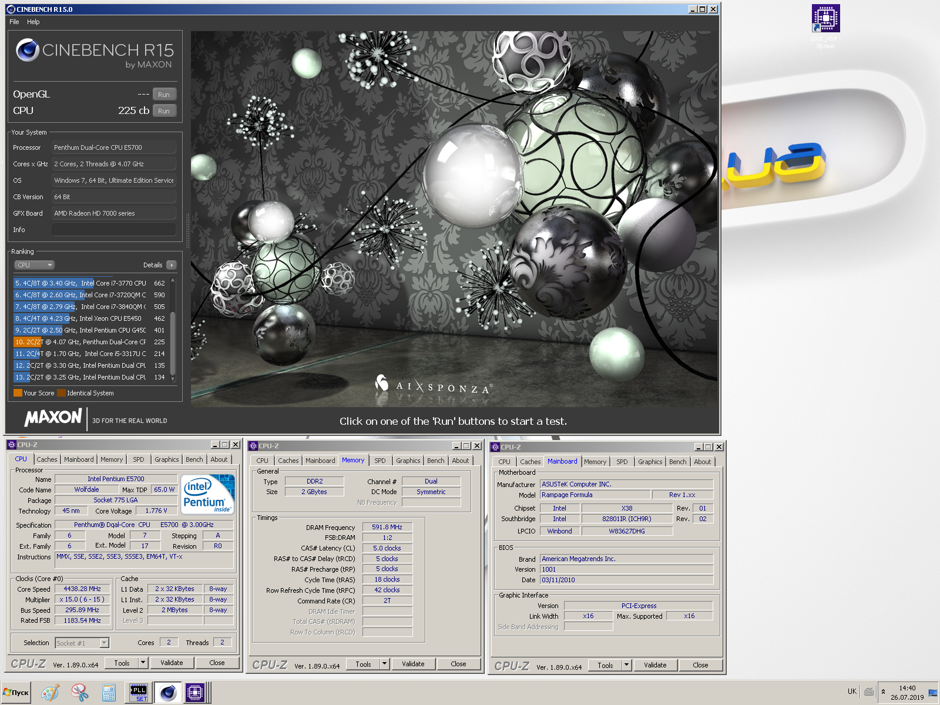Click the Rampage Formula model field
The width and height of the screenshot is (940, 705).
595,495
